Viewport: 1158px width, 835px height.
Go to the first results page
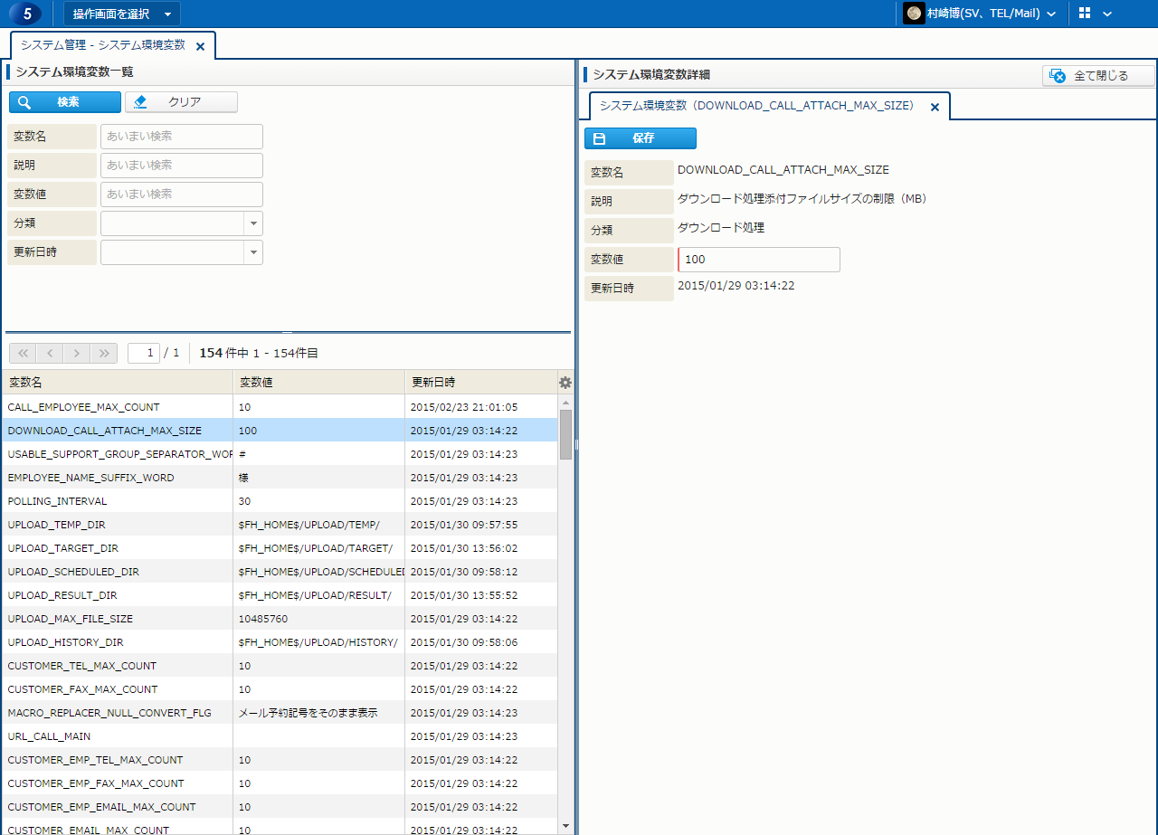[x=23, y=353]
